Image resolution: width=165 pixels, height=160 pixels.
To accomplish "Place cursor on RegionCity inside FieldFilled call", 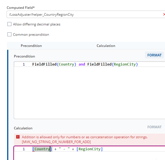I will [x=125, y=64].
